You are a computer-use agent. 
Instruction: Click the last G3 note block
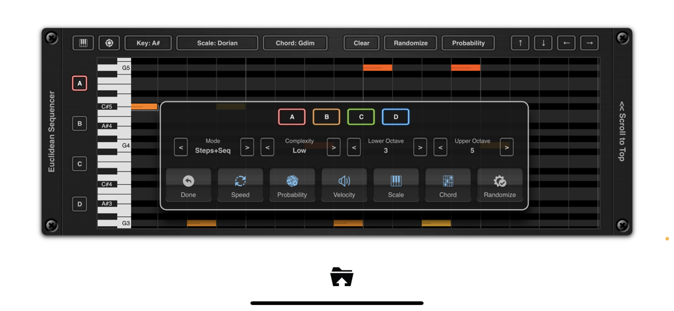436,223
